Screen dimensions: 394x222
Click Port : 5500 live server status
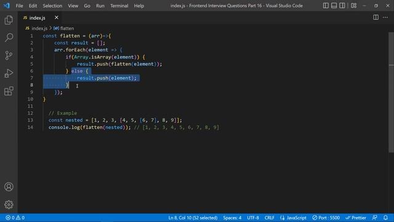point(326,218)
